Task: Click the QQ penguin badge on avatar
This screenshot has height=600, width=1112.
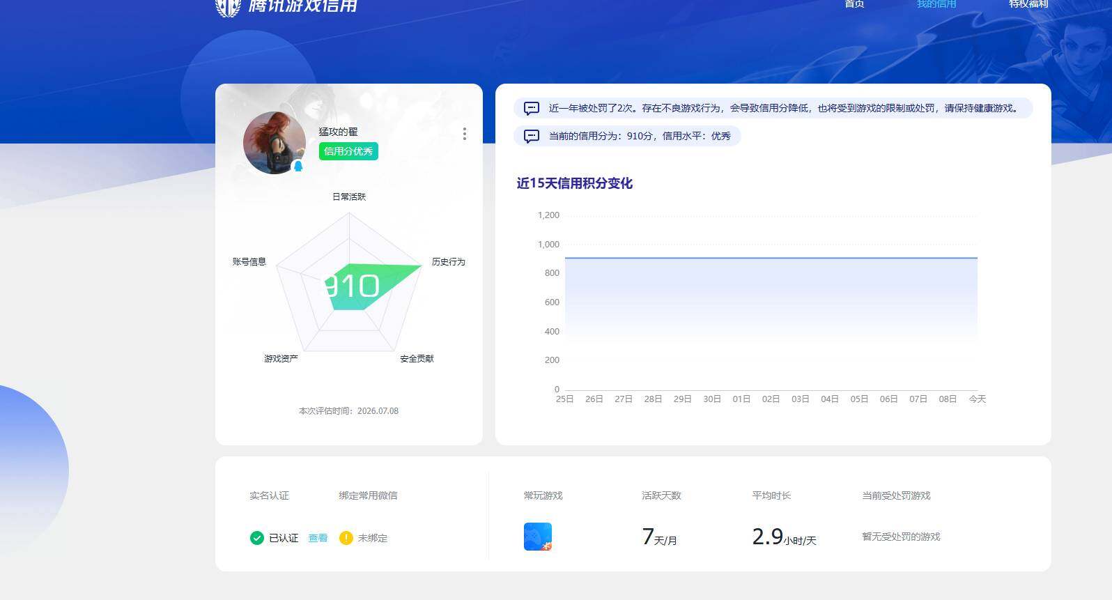Action: coord(298,166)
